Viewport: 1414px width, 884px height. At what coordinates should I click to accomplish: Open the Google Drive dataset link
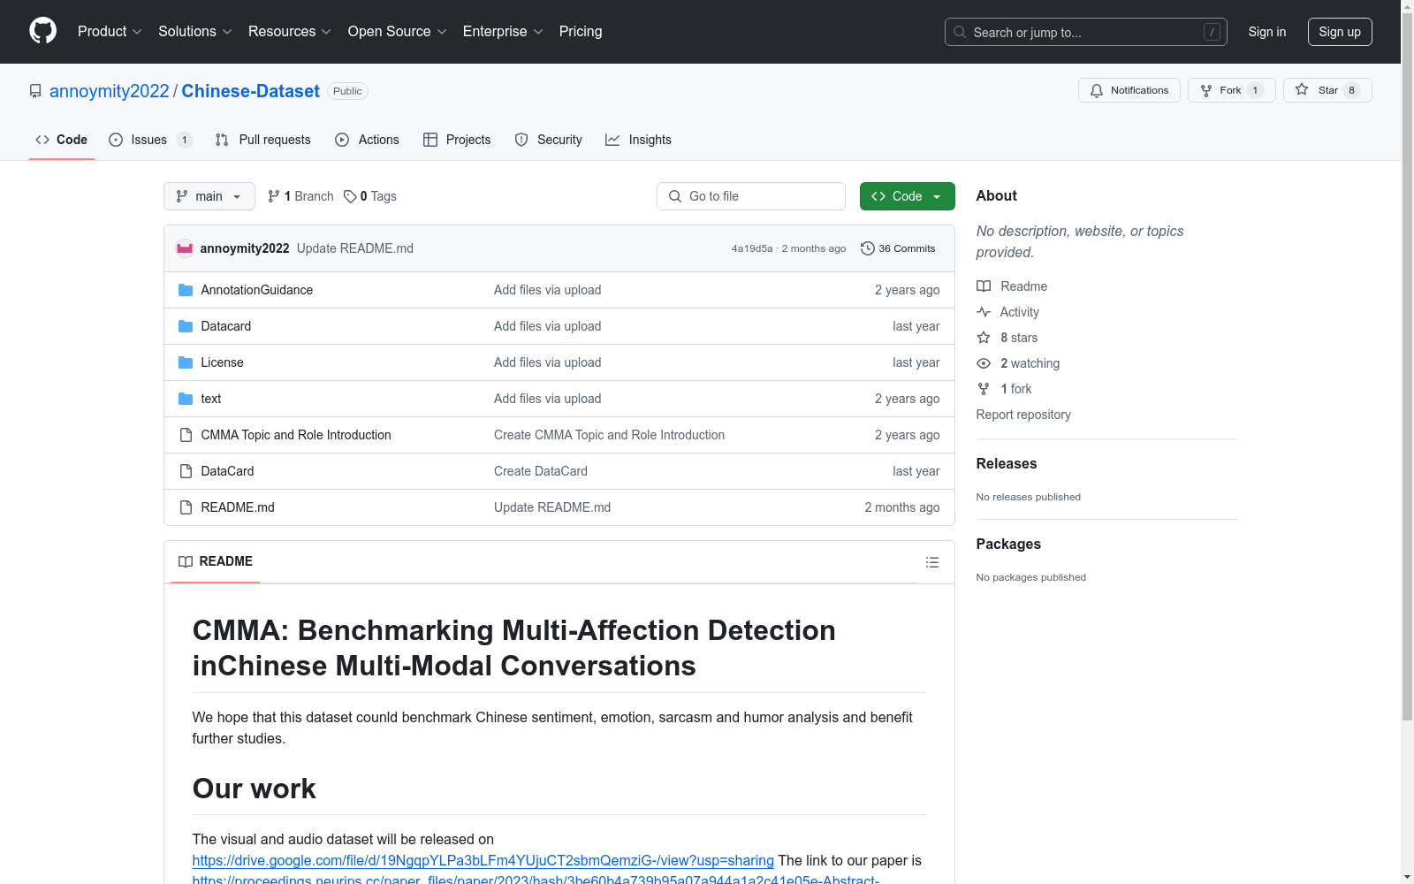(x=483, y=860)
